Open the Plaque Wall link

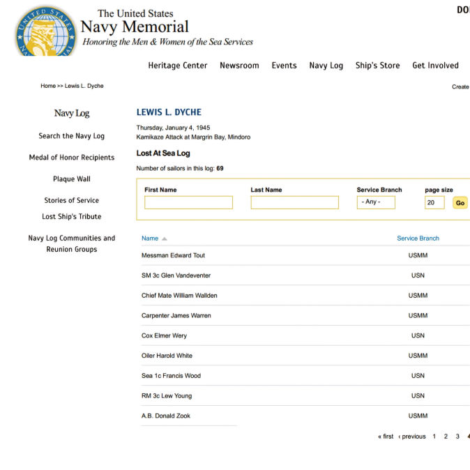(72, 179)
